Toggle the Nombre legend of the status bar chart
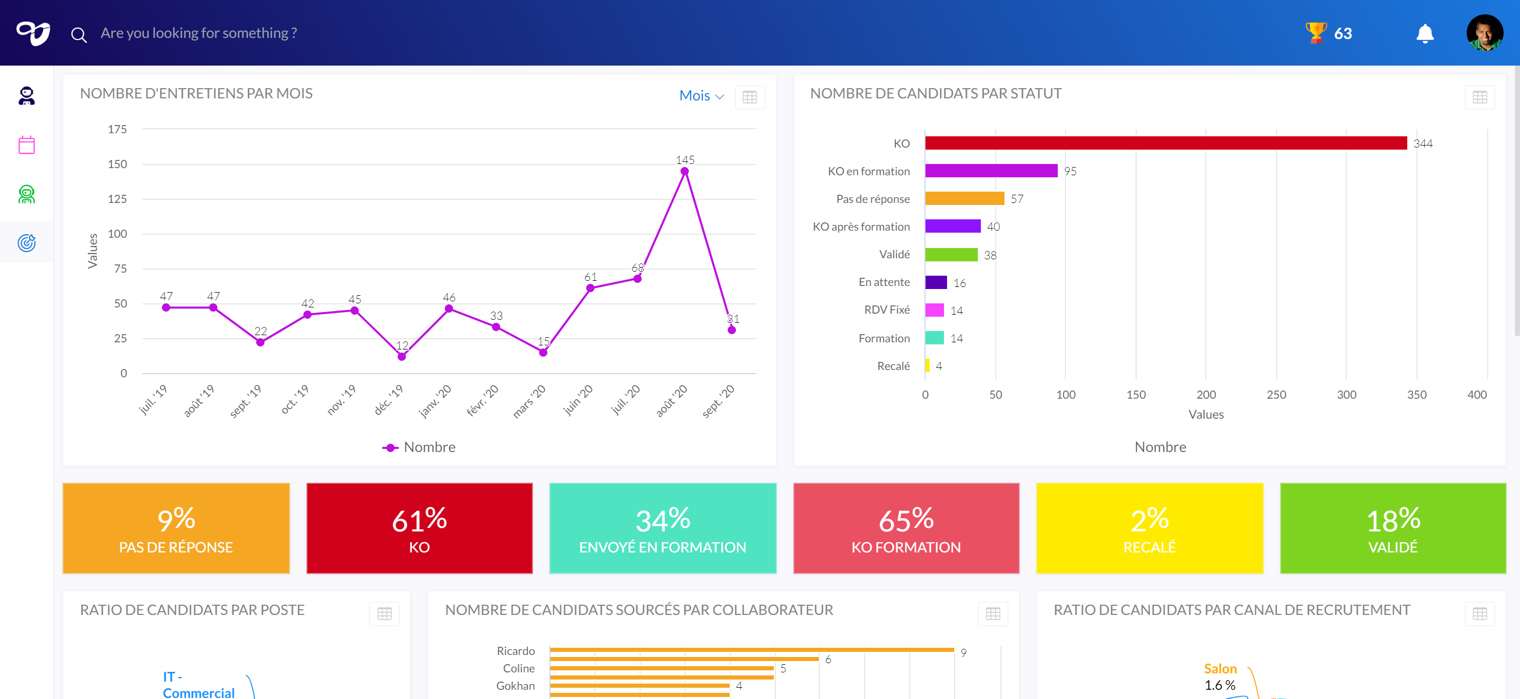Screen dimensions: 1520x699 (x=1159, y=447)
